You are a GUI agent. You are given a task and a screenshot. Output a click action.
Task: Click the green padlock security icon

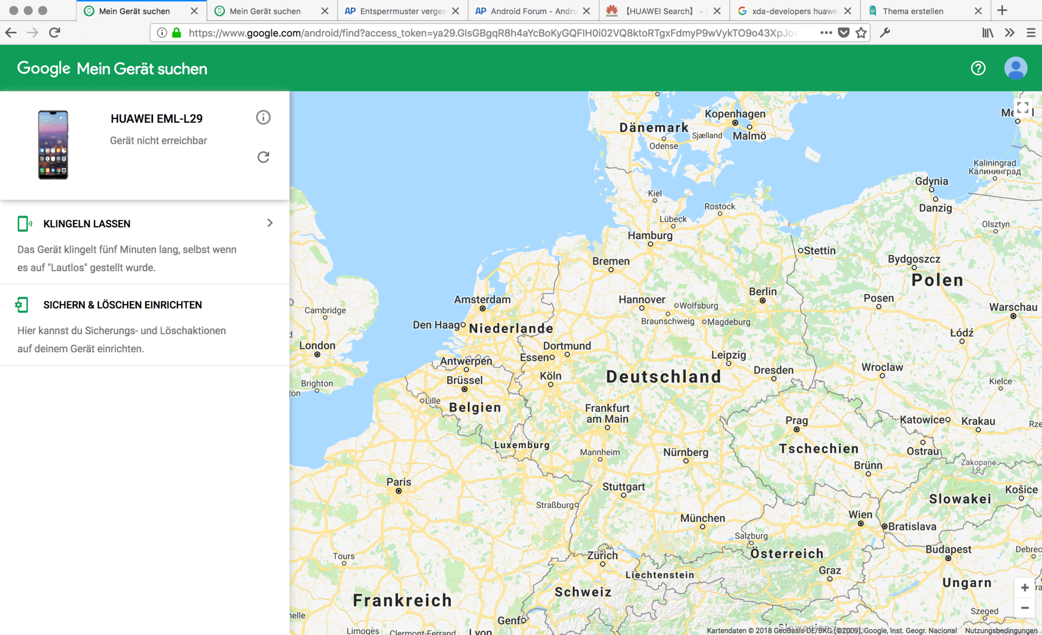click(x=176, y=33)
